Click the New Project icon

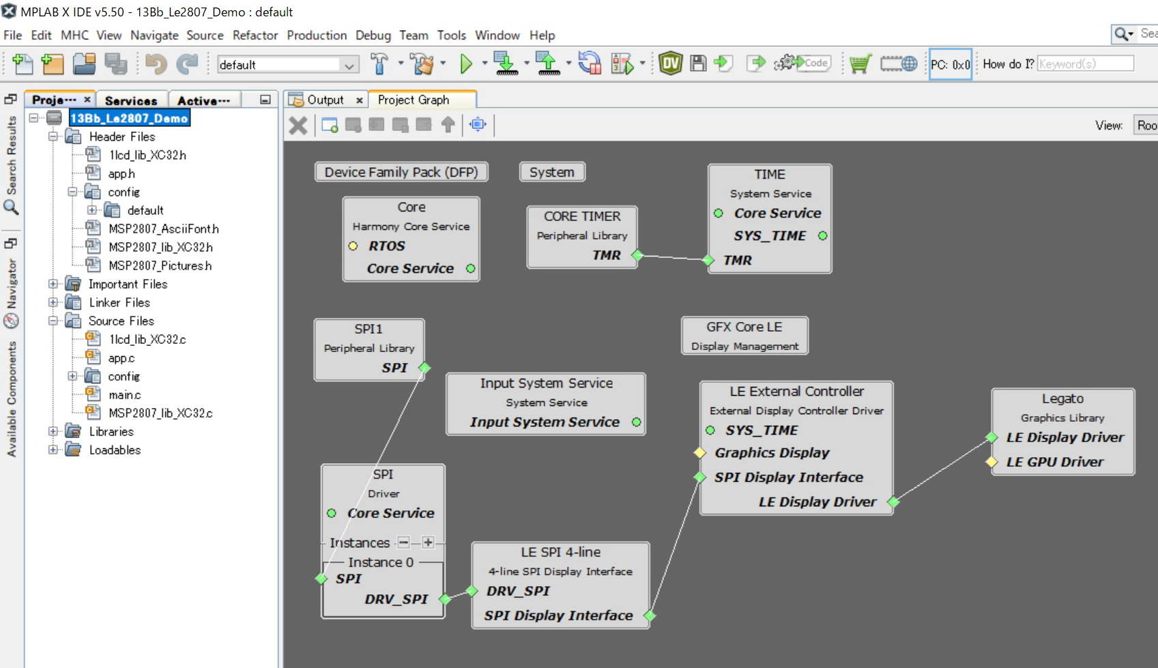[53, 64]
